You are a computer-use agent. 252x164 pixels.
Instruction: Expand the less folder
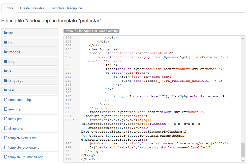point(11,90)
